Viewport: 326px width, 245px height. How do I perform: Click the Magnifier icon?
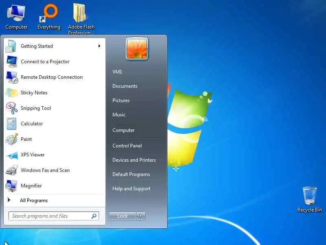tap(11, 186)
